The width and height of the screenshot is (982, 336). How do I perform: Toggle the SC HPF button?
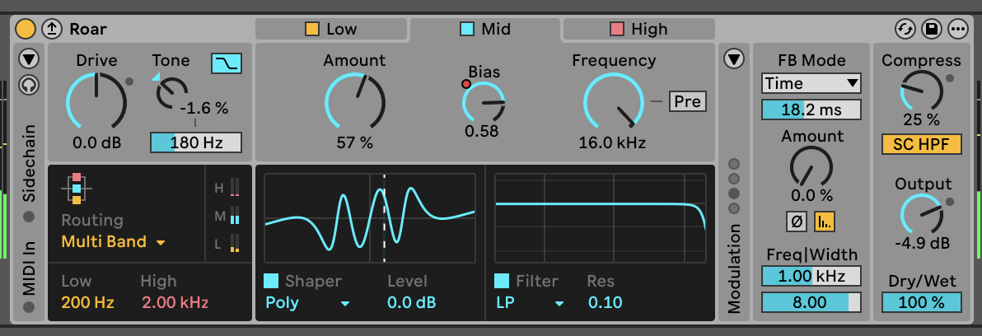point(921,145)
